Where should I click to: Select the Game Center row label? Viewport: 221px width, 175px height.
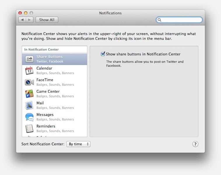pyautogui.click(x=48, y=91)
